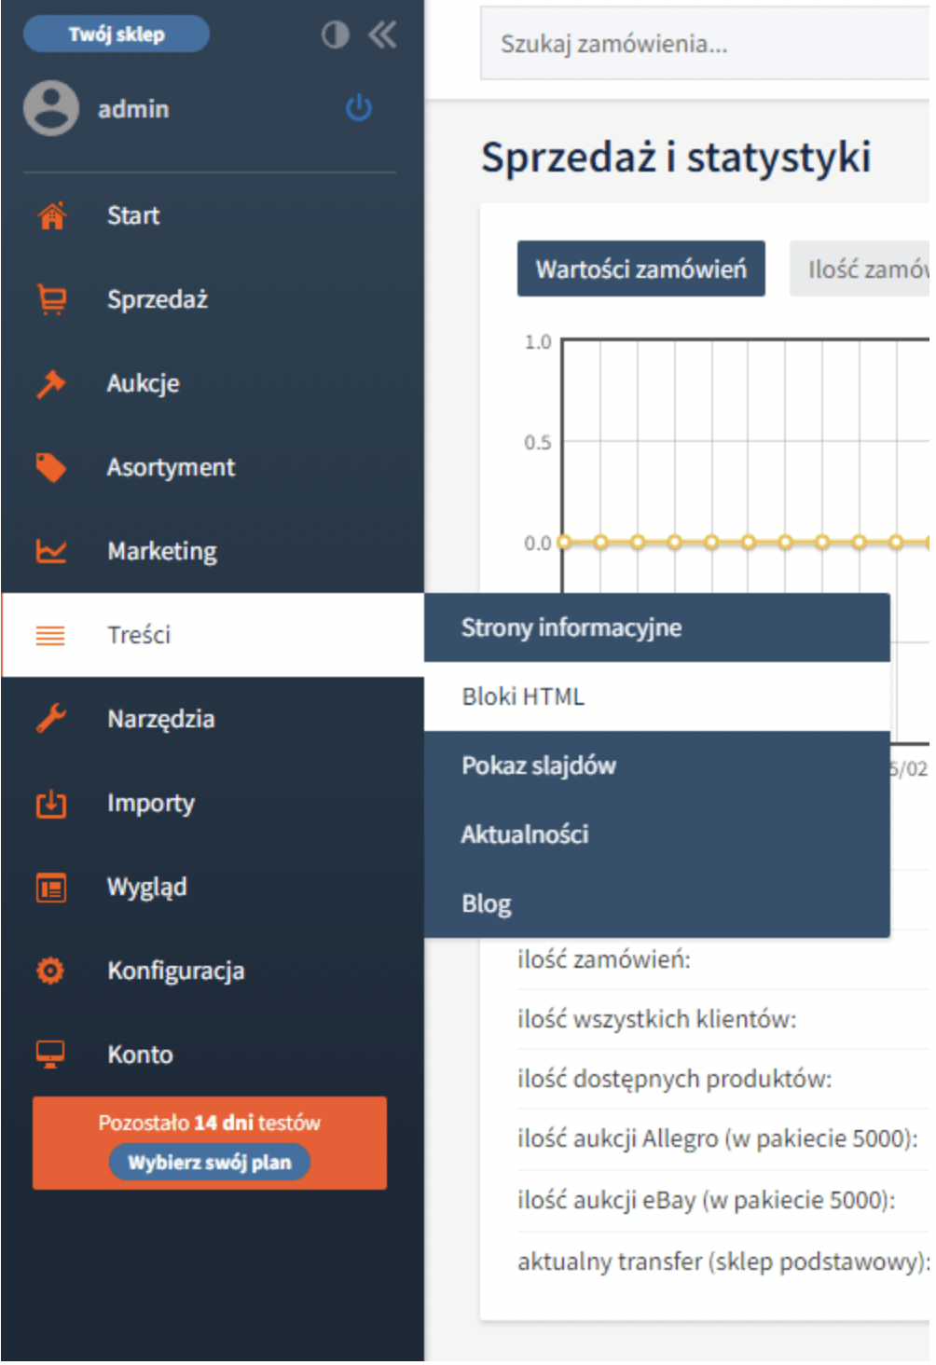
Task: Open Sprzedaż via the cart icon
Action: (x=51, y=299)
